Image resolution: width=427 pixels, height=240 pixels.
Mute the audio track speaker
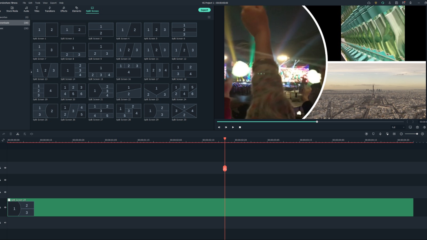5,222
